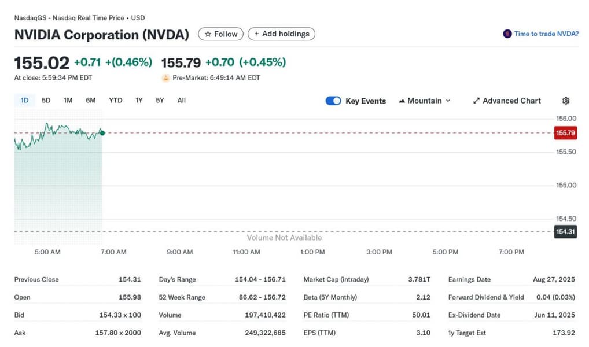Viewport: 589px width, 347px height.
Task: Click the Advanced Chart expand arrows icon
Action: (x=476, y=101)
